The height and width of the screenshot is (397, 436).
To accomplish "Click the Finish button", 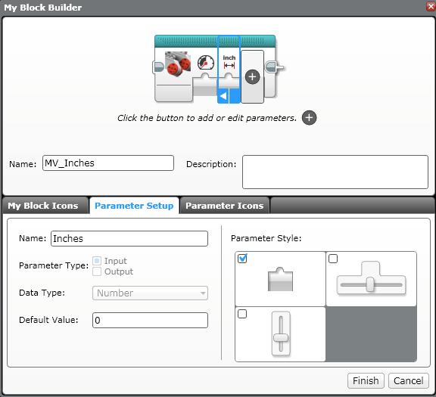I will tap(366, 380).
